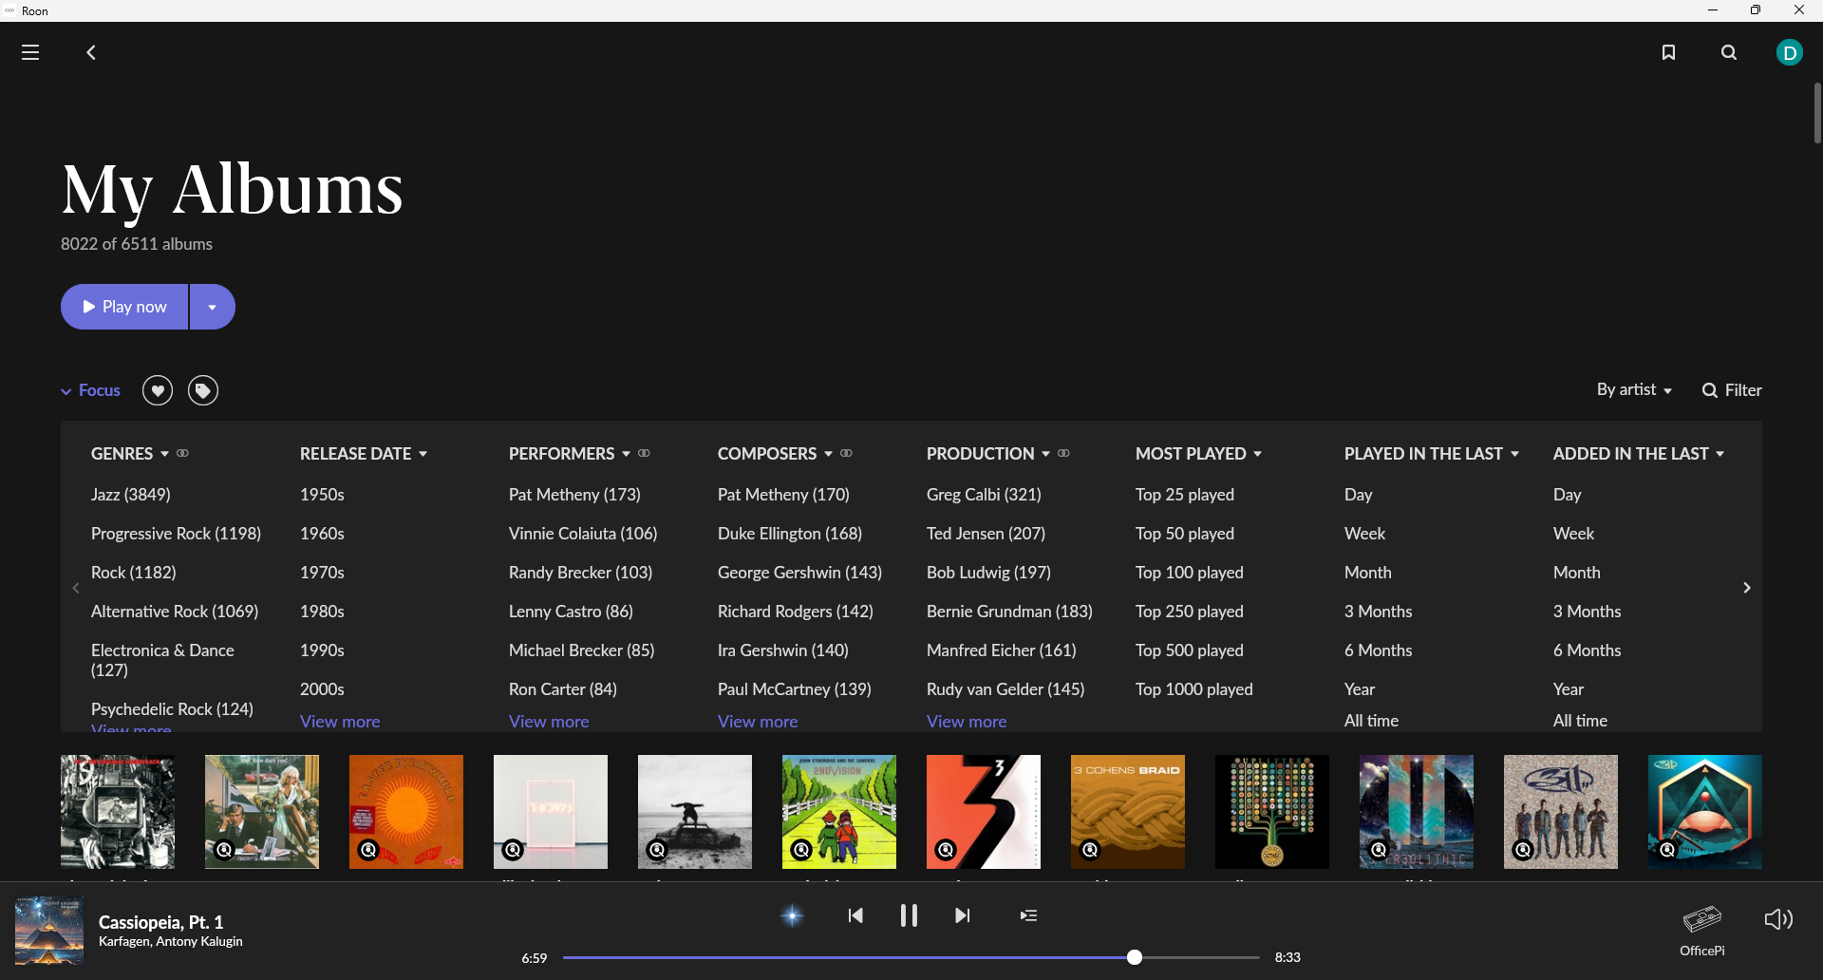This screenshot has width=1823, height=980.
Task: Open the hamburger navigation menu
Action: [x=30, y=52]
